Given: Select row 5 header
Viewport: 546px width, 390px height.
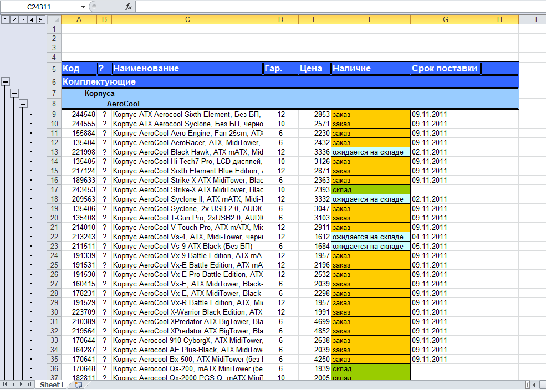Looking at the screenshot, I should point(54,69).
